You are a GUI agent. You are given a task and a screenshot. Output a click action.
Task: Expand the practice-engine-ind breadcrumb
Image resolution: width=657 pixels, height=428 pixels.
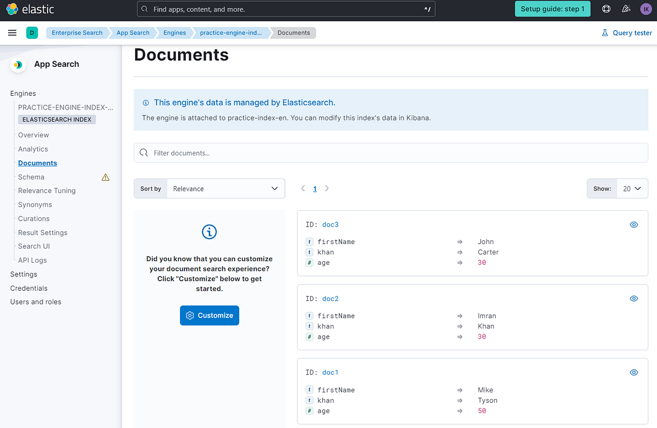point(230,33)
